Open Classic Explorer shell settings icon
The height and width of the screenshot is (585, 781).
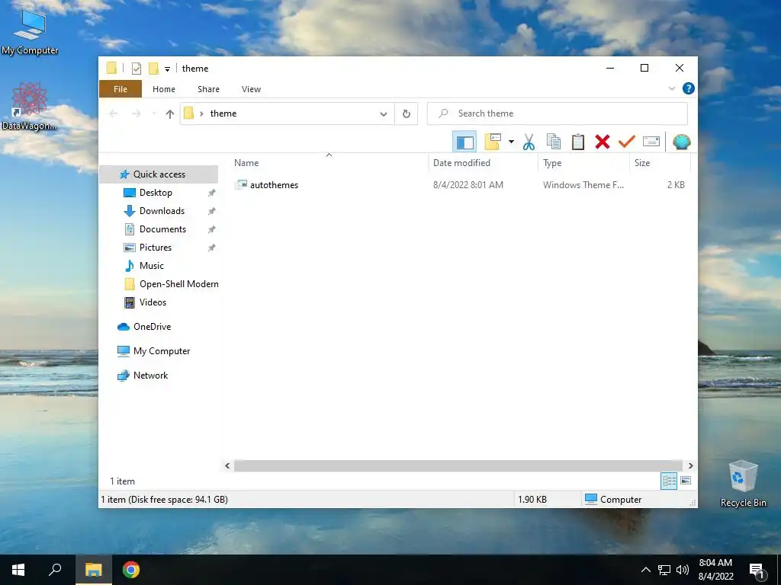pyautogui.click(x=681, y=142)
